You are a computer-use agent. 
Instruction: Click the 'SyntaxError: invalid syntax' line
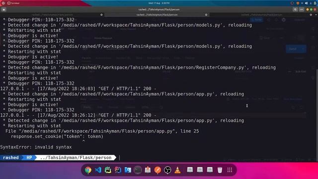point(36,147)
